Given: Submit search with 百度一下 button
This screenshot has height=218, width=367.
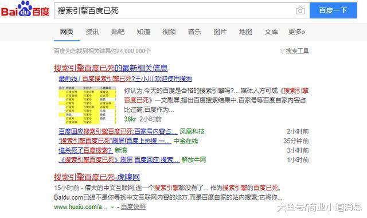Looking at the screenshot, I should (x=333, y=10).
